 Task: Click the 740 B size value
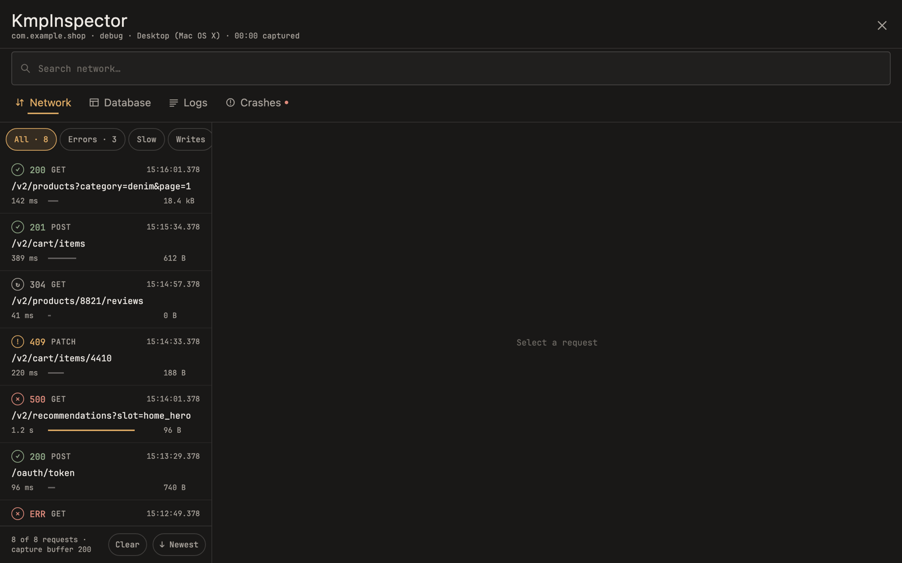(174, 488)
